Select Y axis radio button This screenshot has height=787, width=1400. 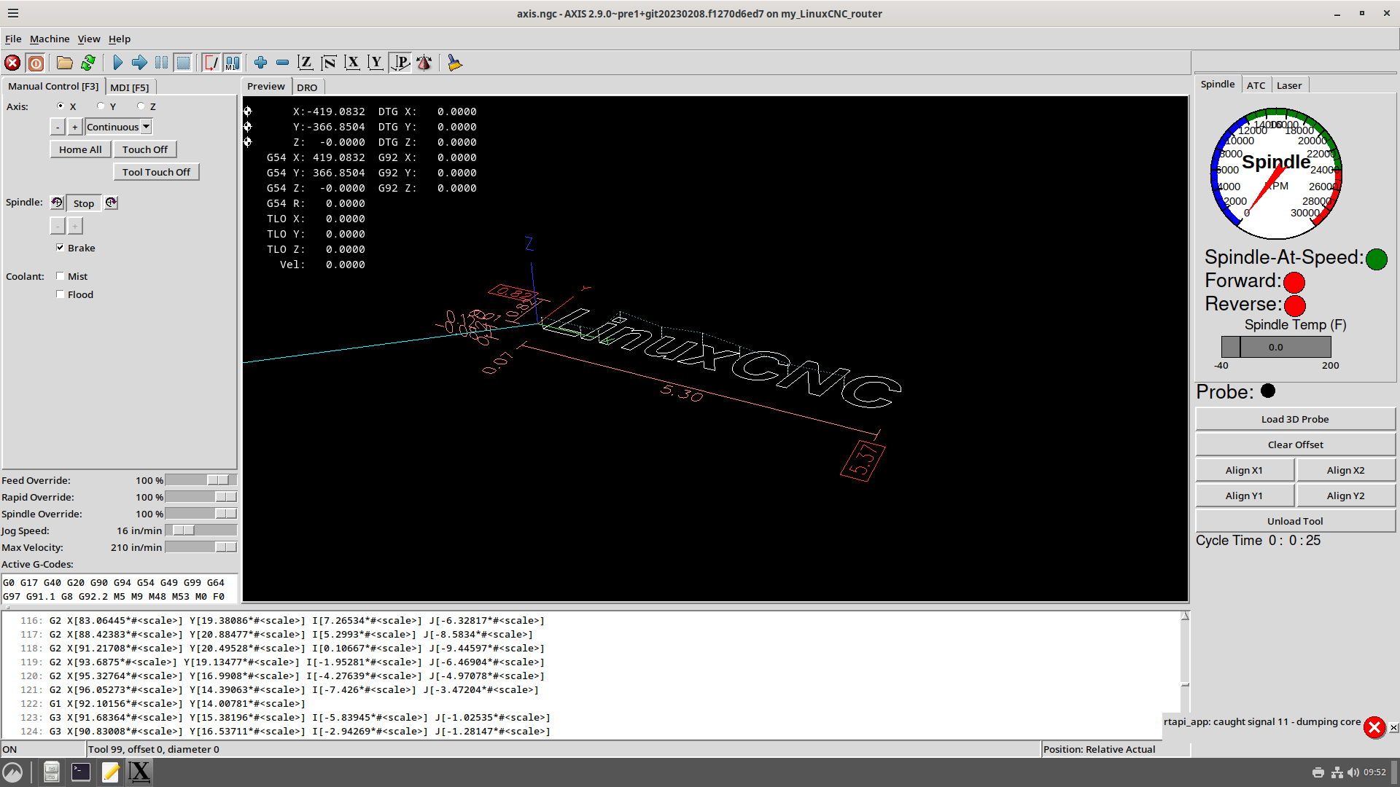click(x=101, y=106)
